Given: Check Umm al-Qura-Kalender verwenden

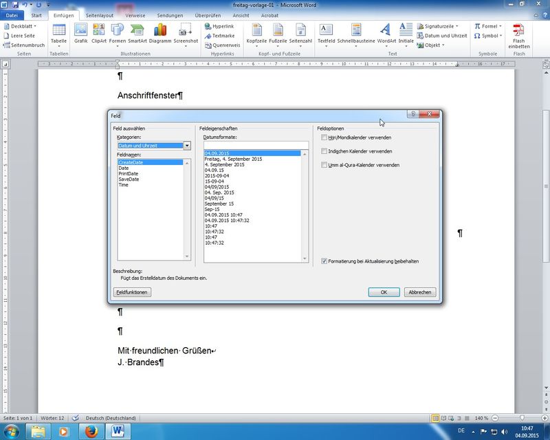Looking at the screenshot, I should 324,165.
